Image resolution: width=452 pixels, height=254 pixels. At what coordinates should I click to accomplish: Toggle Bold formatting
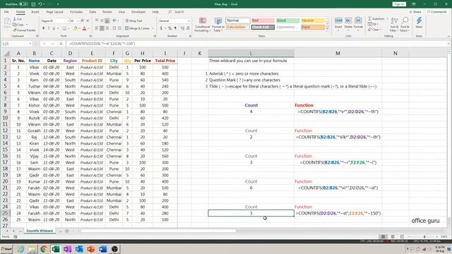coord(44,28)
